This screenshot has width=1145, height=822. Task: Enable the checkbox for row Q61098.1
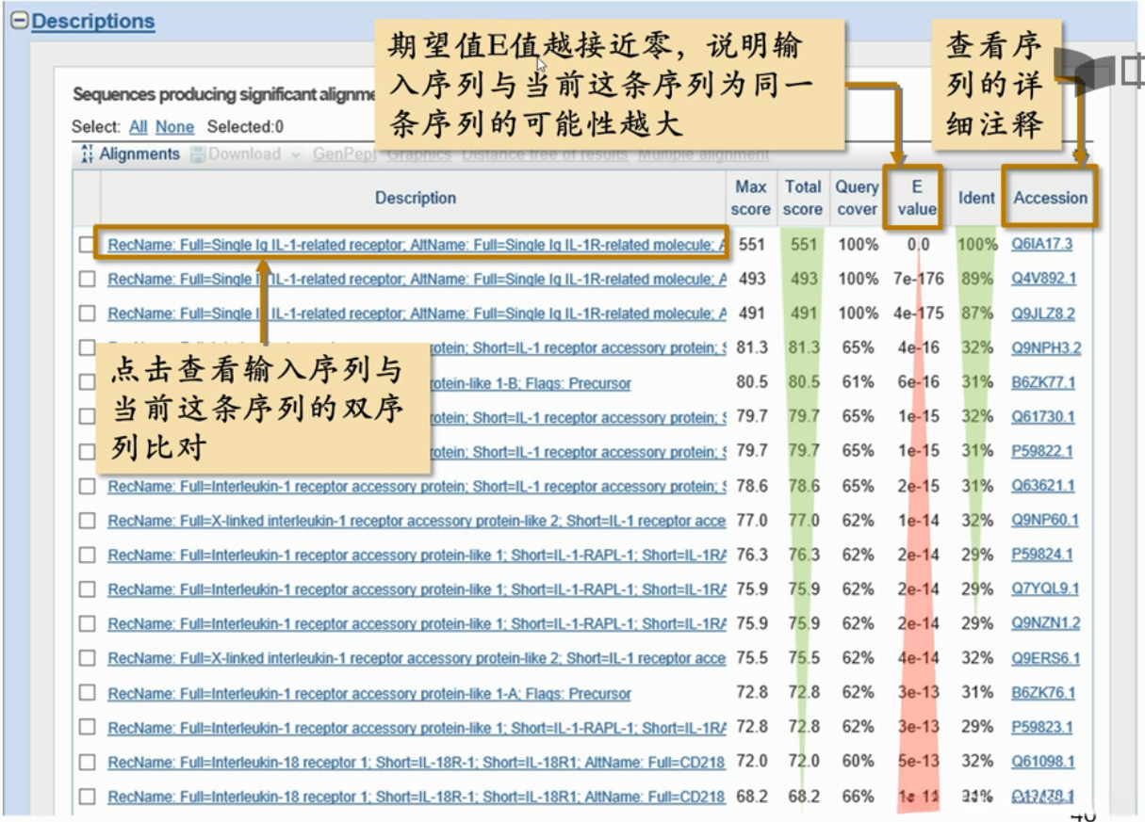pyautogui.click(x=88, y=762)
